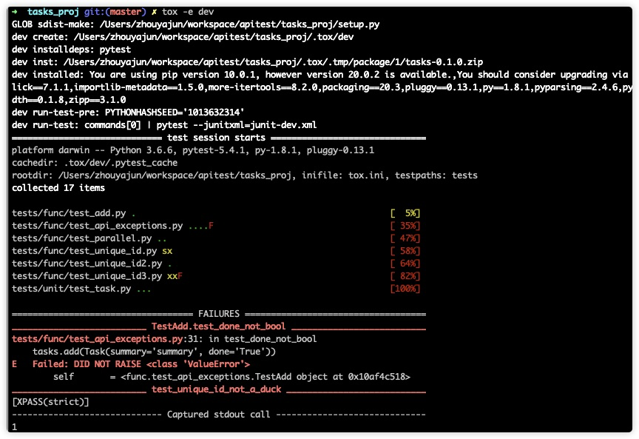Click the git:(master) branch indicator
639x439 pixels.
click(115, 12)
